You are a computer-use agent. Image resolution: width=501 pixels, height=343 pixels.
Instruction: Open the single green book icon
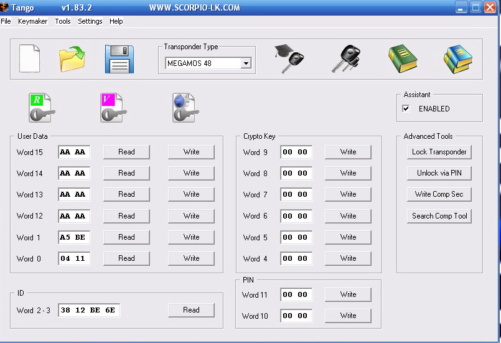pyautogui.click(x=403, y=59)
